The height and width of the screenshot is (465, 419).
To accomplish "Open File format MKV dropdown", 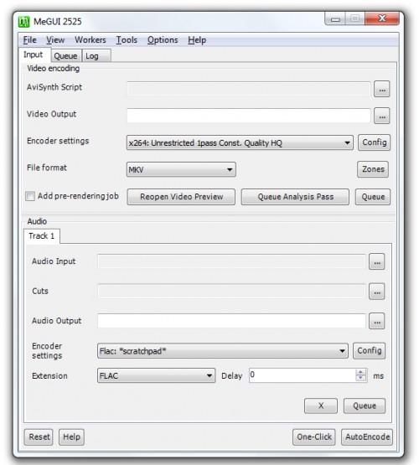I will coord(181,169).
